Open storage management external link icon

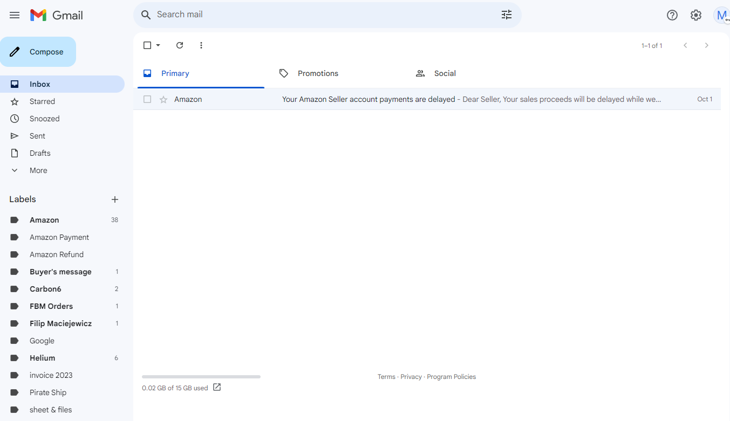tap(217, 387)
